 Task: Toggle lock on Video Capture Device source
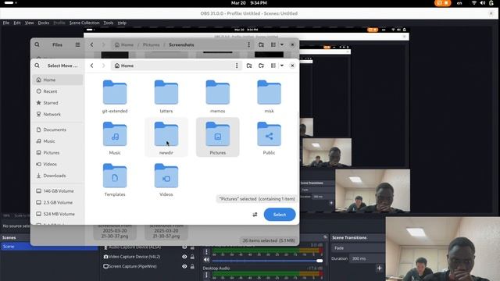point(192,257)
